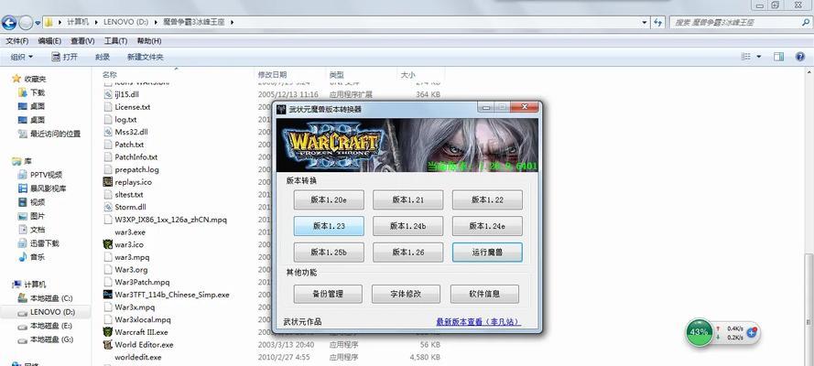Switch to 版本1.20e in converter
This screenshot has width=814, height=366.
pyautogui.click(x=329, y=199)
